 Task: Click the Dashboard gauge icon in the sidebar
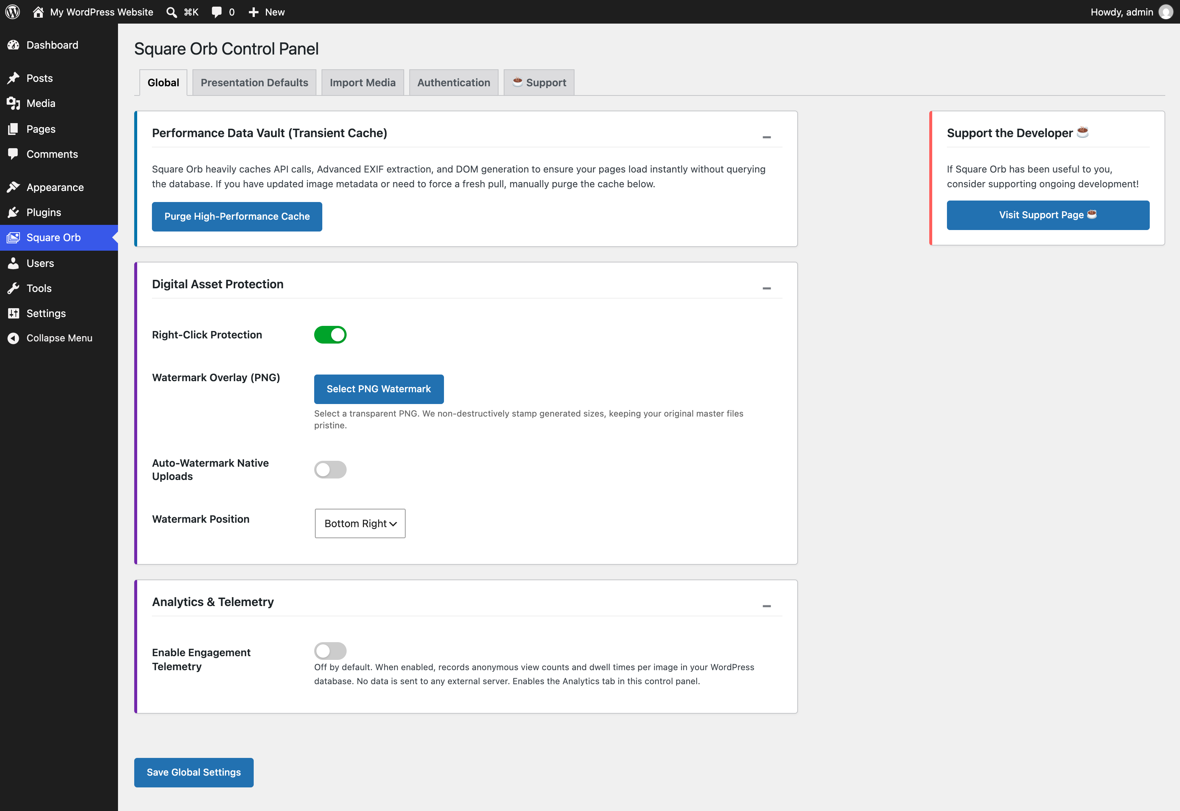pyautogui.click(x=13, y=45)
